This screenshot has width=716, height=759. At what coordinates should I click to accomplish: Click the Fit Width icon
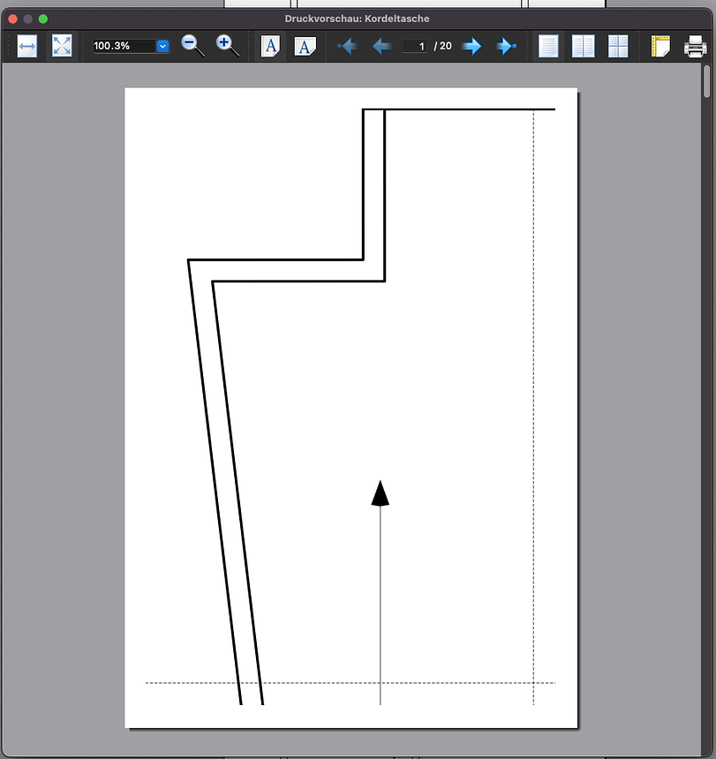pyautogui.click(x=27, y=46)
